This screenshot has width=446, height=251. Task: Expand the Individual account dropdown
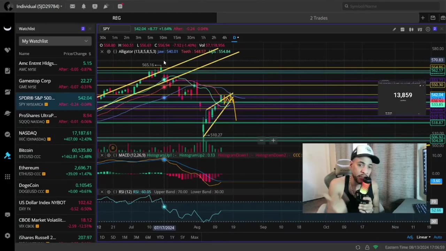pyautogui.click(x=39, y=6)
